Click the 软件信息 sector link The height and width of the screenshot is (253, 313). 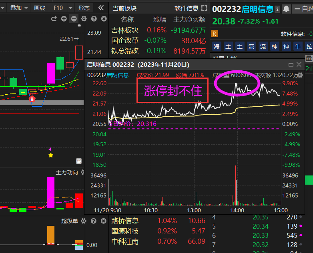click(187, 8)
